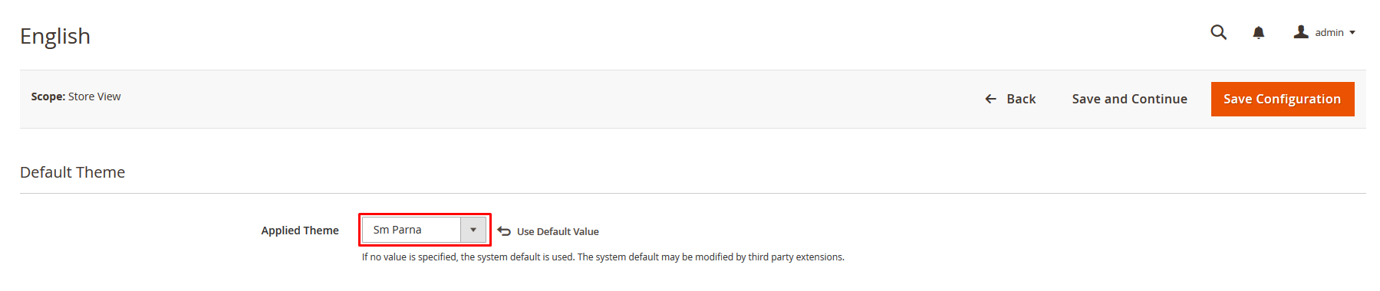
Task: Click Save and Continue
Action: click(x=1129, y=99)
